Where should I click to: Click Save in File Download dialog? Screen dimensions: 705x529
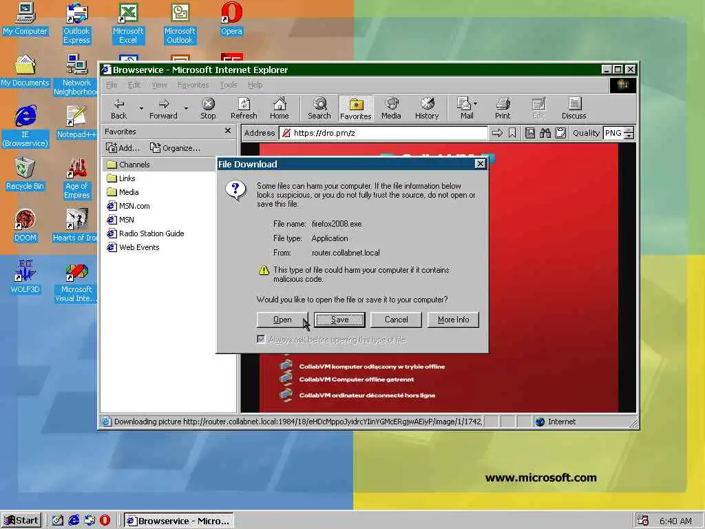(339, 320)
